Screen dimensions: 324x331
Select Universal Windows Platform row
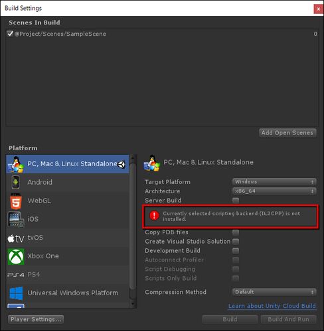coord(68,293)
